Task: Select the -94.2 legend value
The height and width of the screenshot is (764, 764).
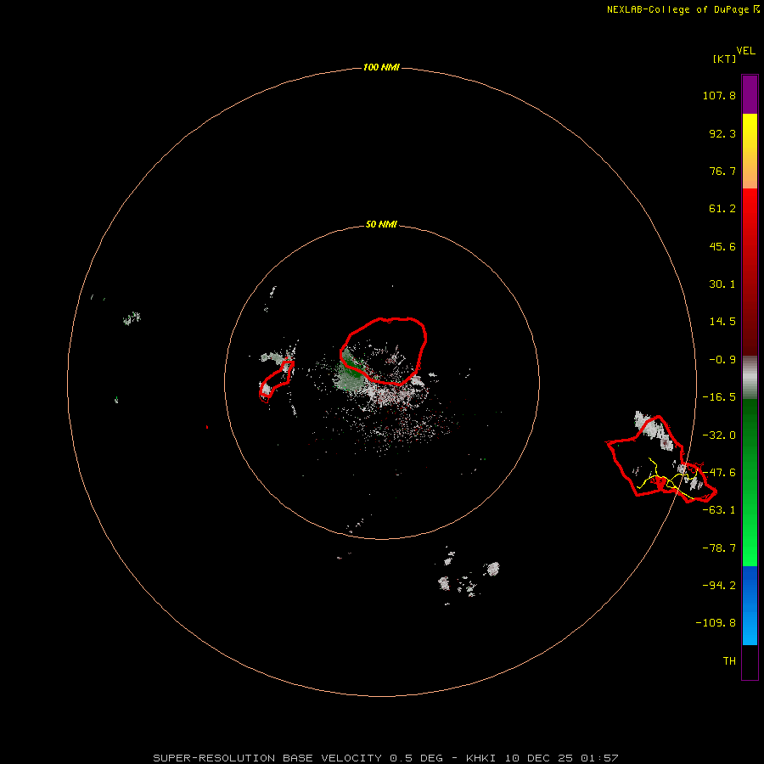Action: (719, 585)
